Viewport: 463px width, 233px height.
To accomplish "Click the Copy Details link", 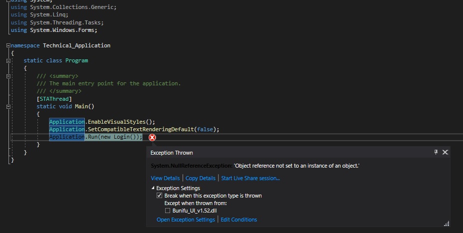I will coord(201,178).
